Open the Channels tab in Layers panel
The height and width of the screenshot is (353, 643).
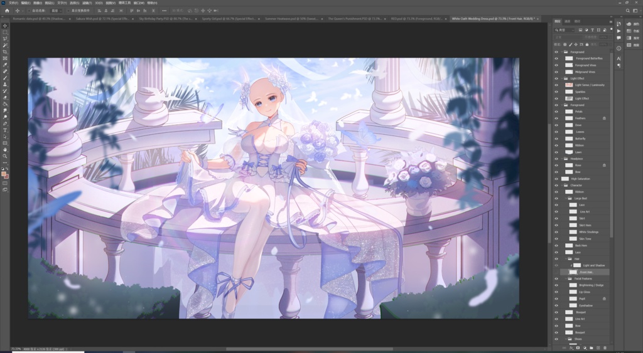568,21
